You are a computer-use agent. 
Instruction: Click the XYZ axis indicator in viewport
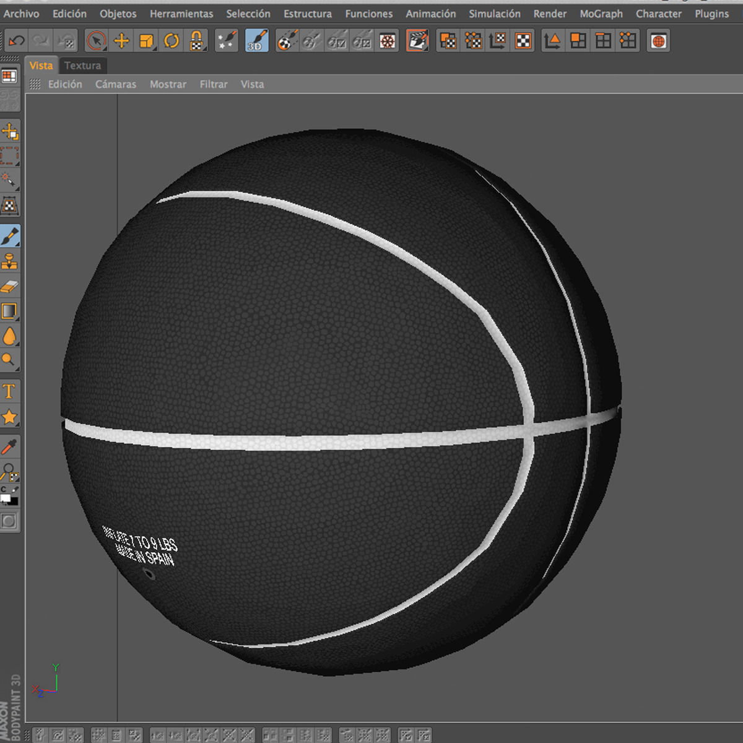coord(46,681)
